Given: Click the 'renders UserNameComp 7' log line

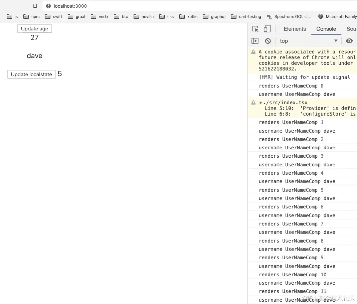Looking at the screenshot, I should [x=291, y=224].
